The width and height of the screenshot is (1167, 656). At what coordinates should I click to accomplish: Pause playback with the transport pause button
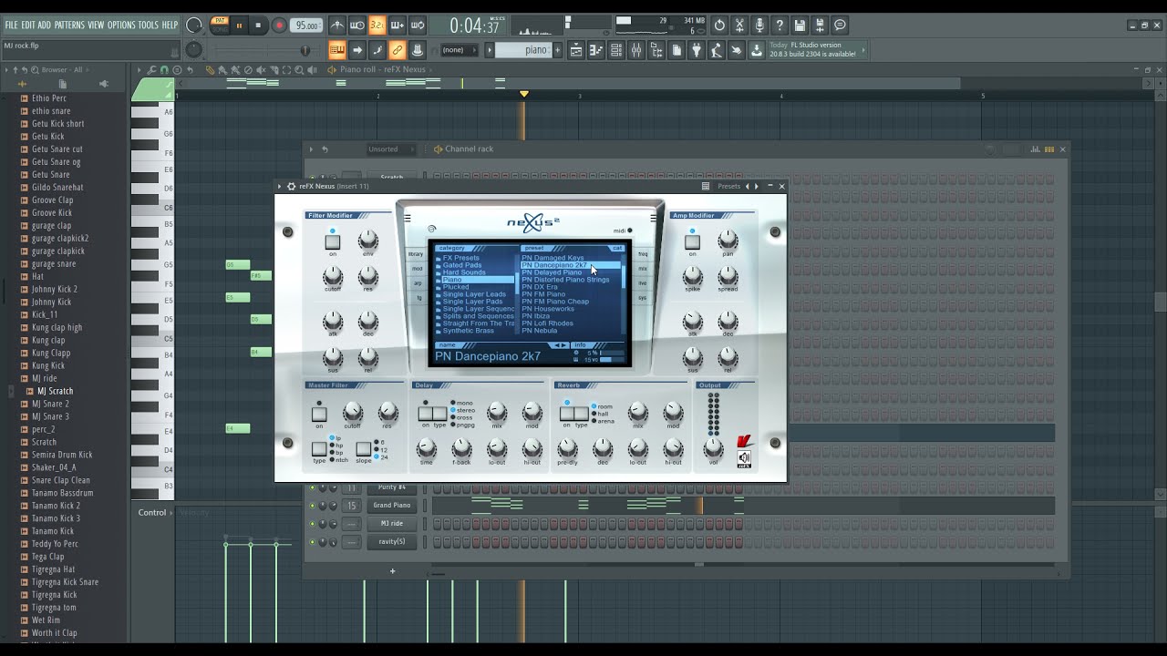click(240, 26)
